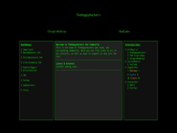Open the SupportUs/ folder entry
The image size is (177, 133).
(133, 67)
